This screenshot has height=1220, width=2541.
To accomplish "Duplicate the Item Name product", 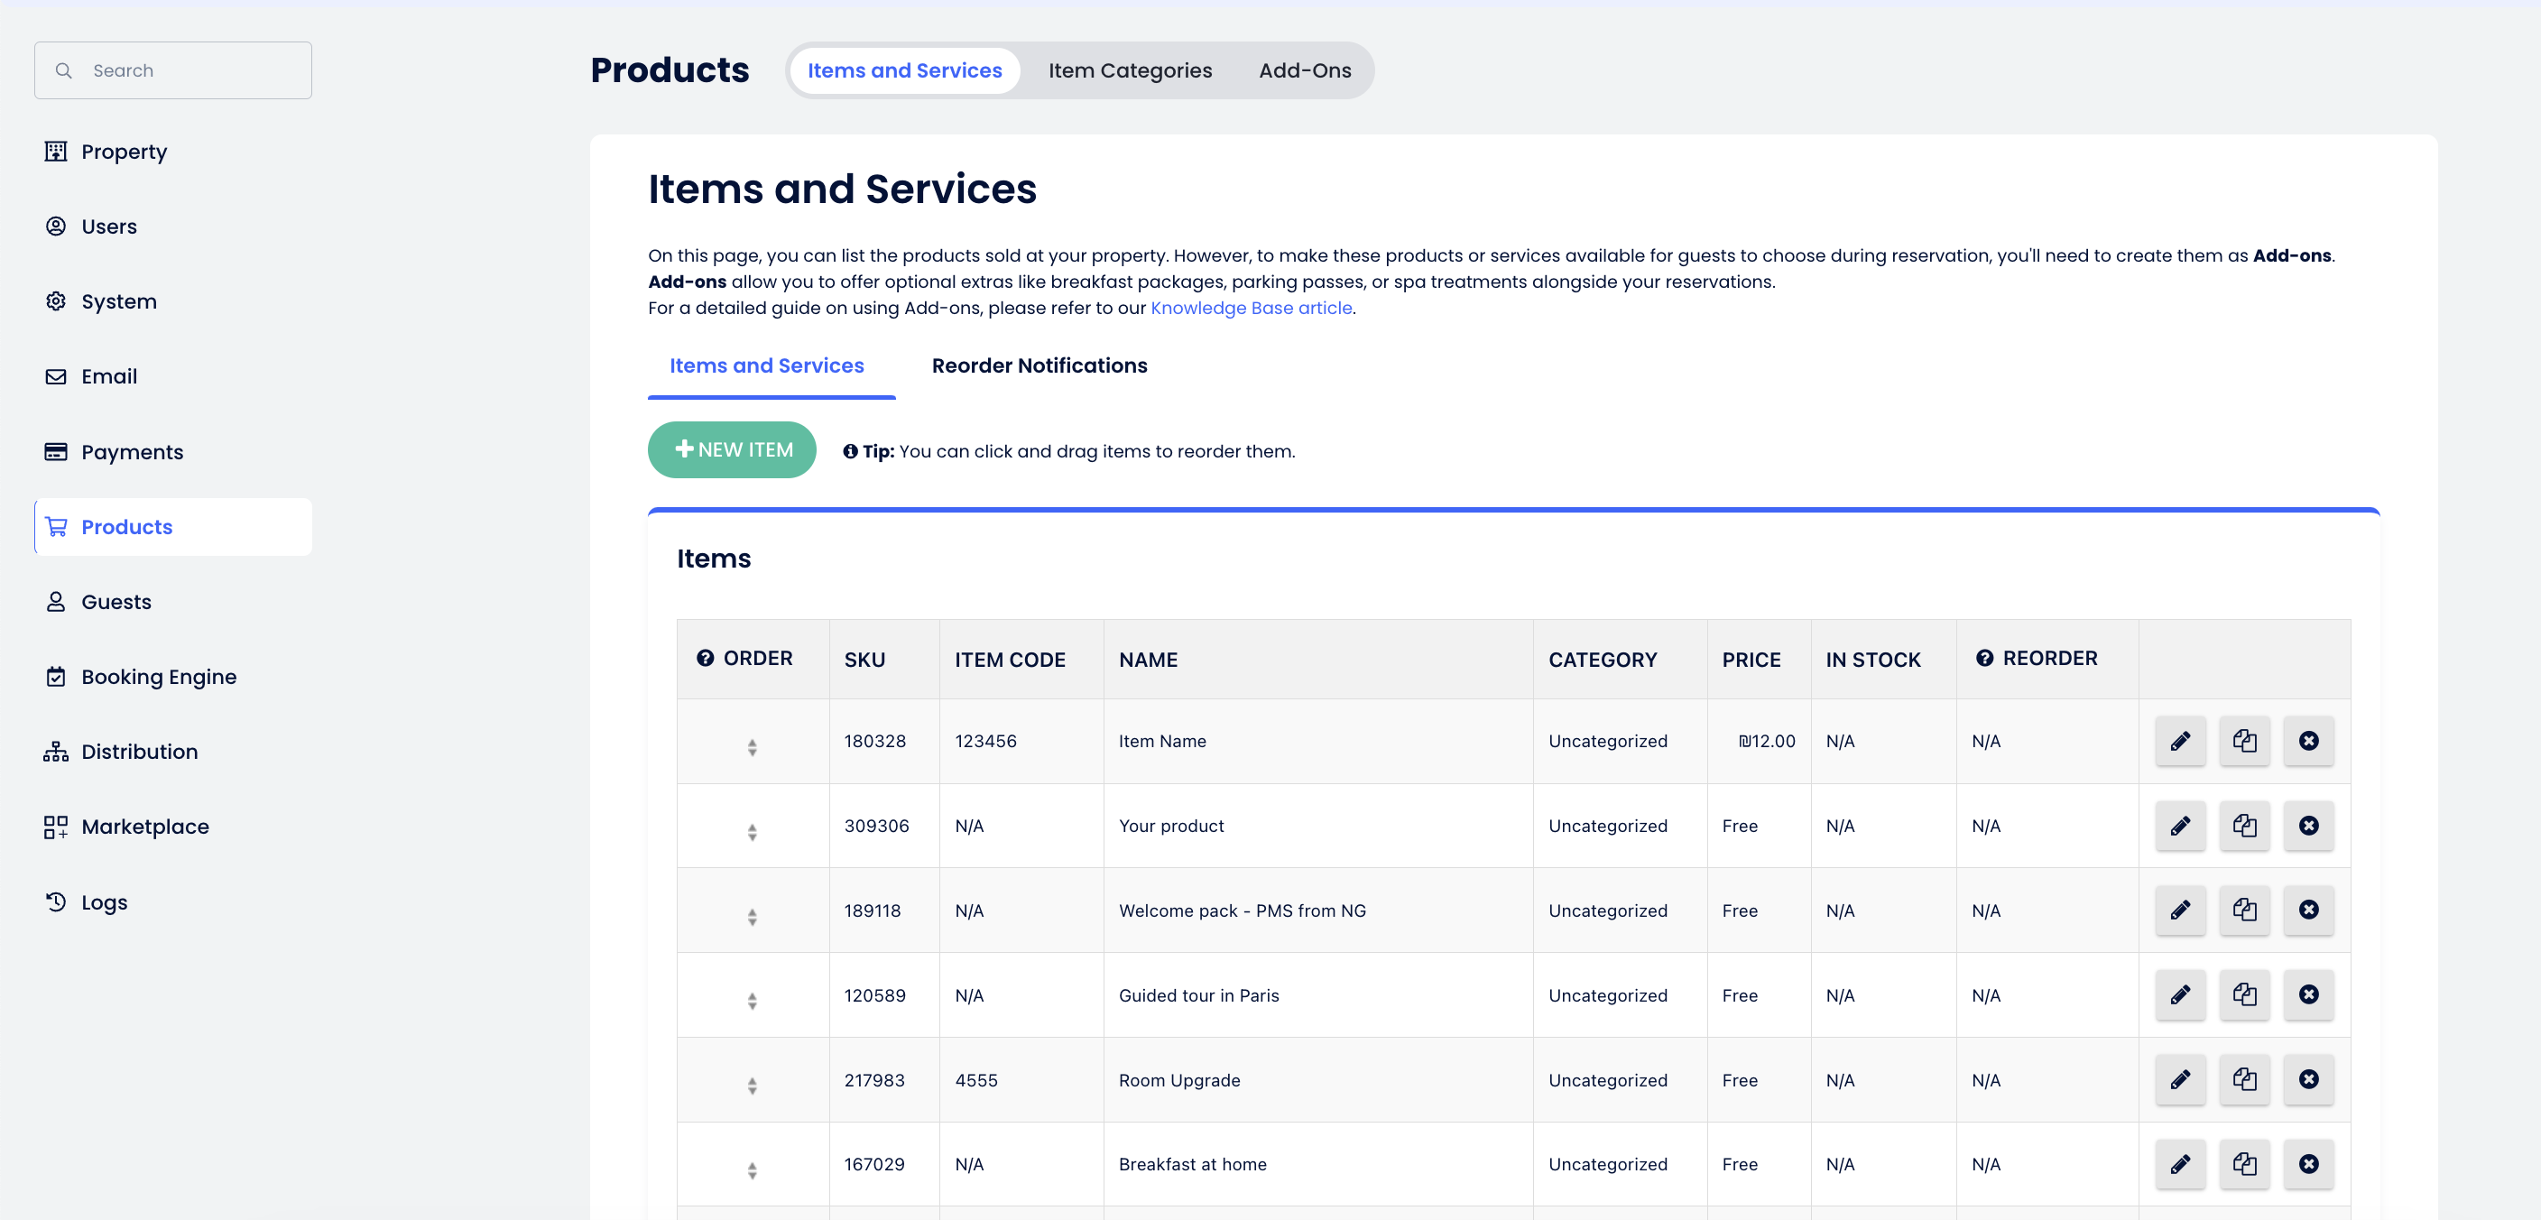I will [2244, 741].
